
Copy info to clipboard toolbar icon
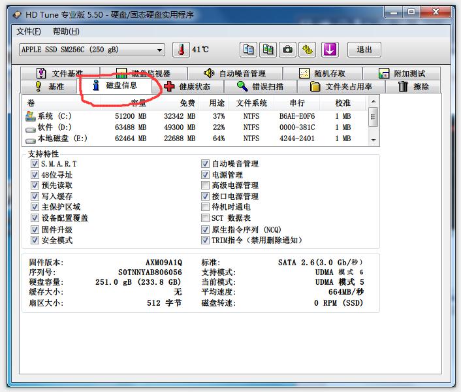(248, 50)
